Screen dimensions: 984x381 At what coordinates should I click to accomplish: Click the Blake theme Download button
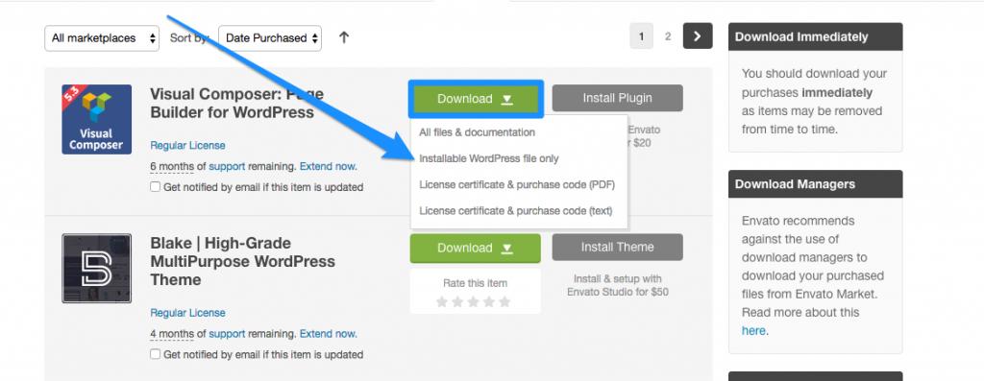click(x=475, y=249)
